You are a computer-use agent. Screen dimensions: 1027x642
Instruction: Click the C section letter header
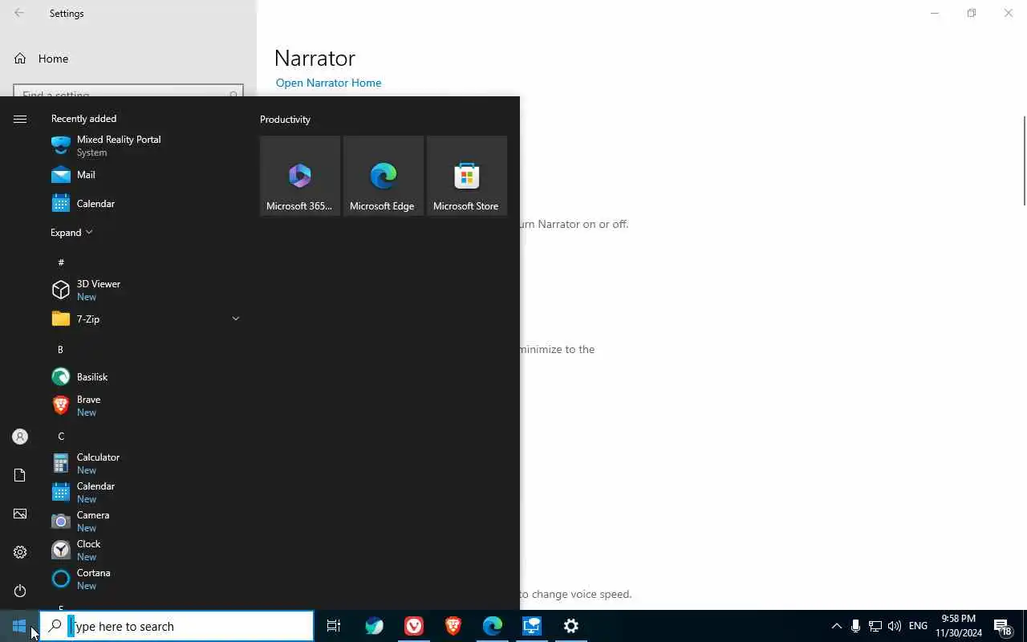click(x=60, y=436)
